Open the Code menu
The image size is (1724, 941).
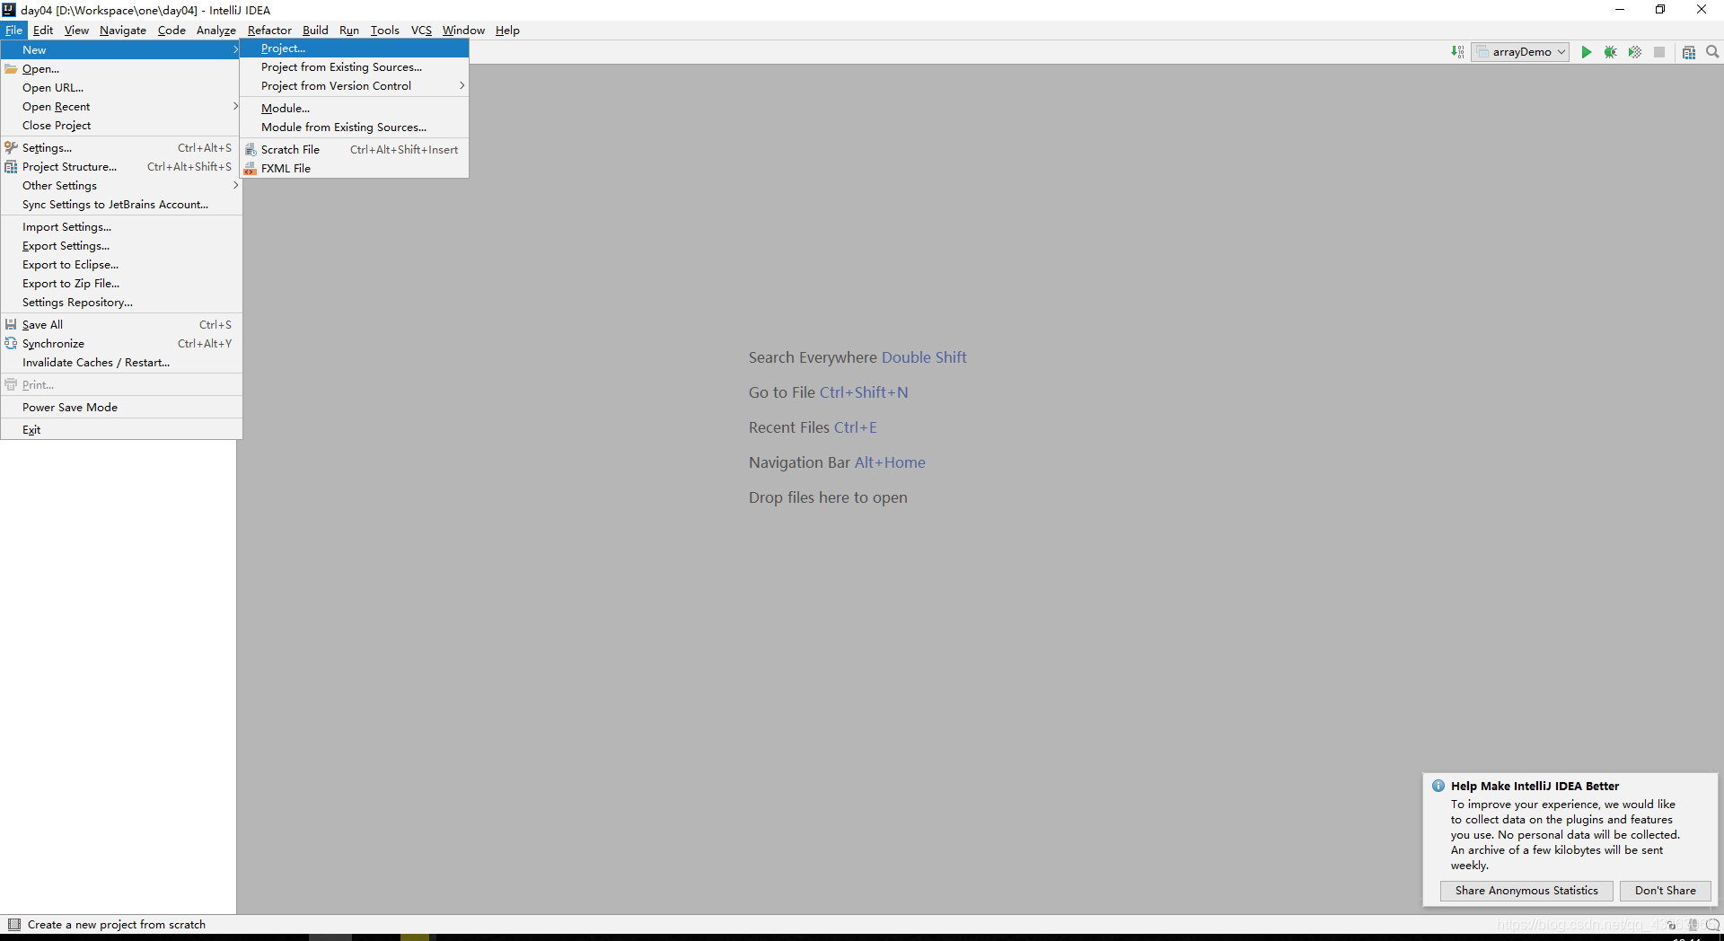(x=172, y=30)
